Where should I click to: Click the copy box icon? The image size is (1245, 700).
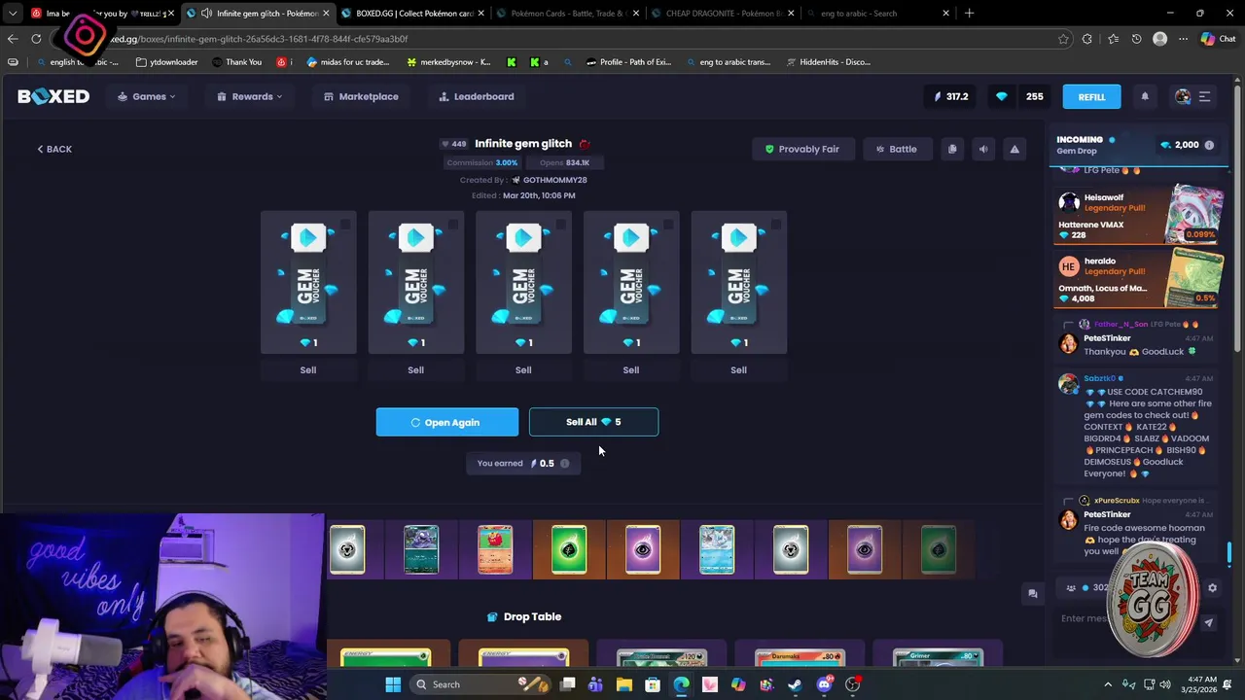click(x=952, y=149)
